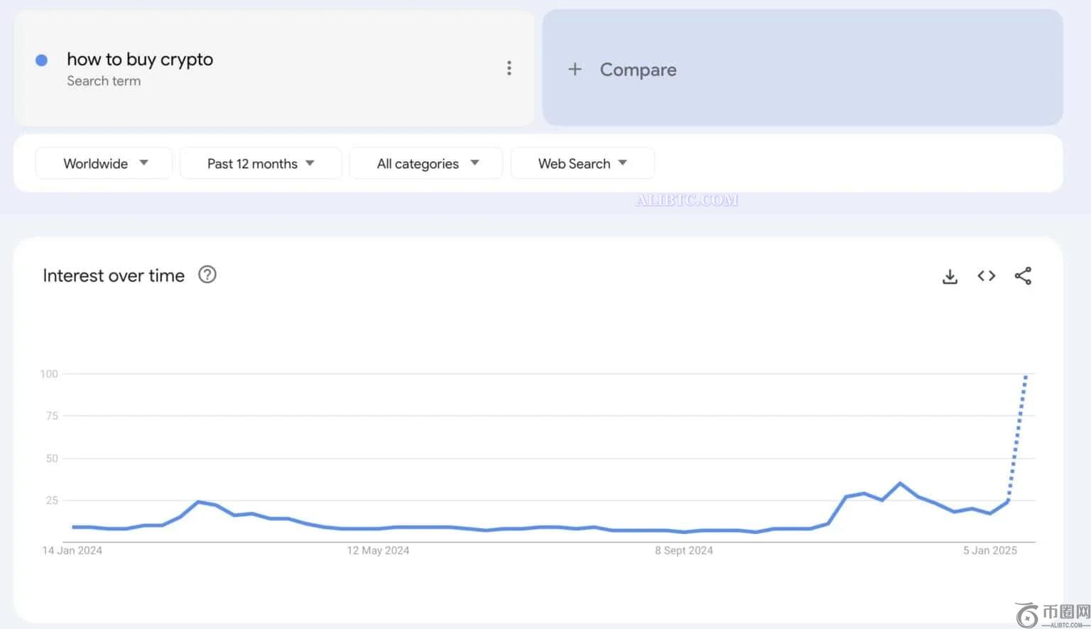The width and height of the screenshot is (1091, 629).
Task: Click the 'Interest over time' heading
Action: (x=114, y=275)
